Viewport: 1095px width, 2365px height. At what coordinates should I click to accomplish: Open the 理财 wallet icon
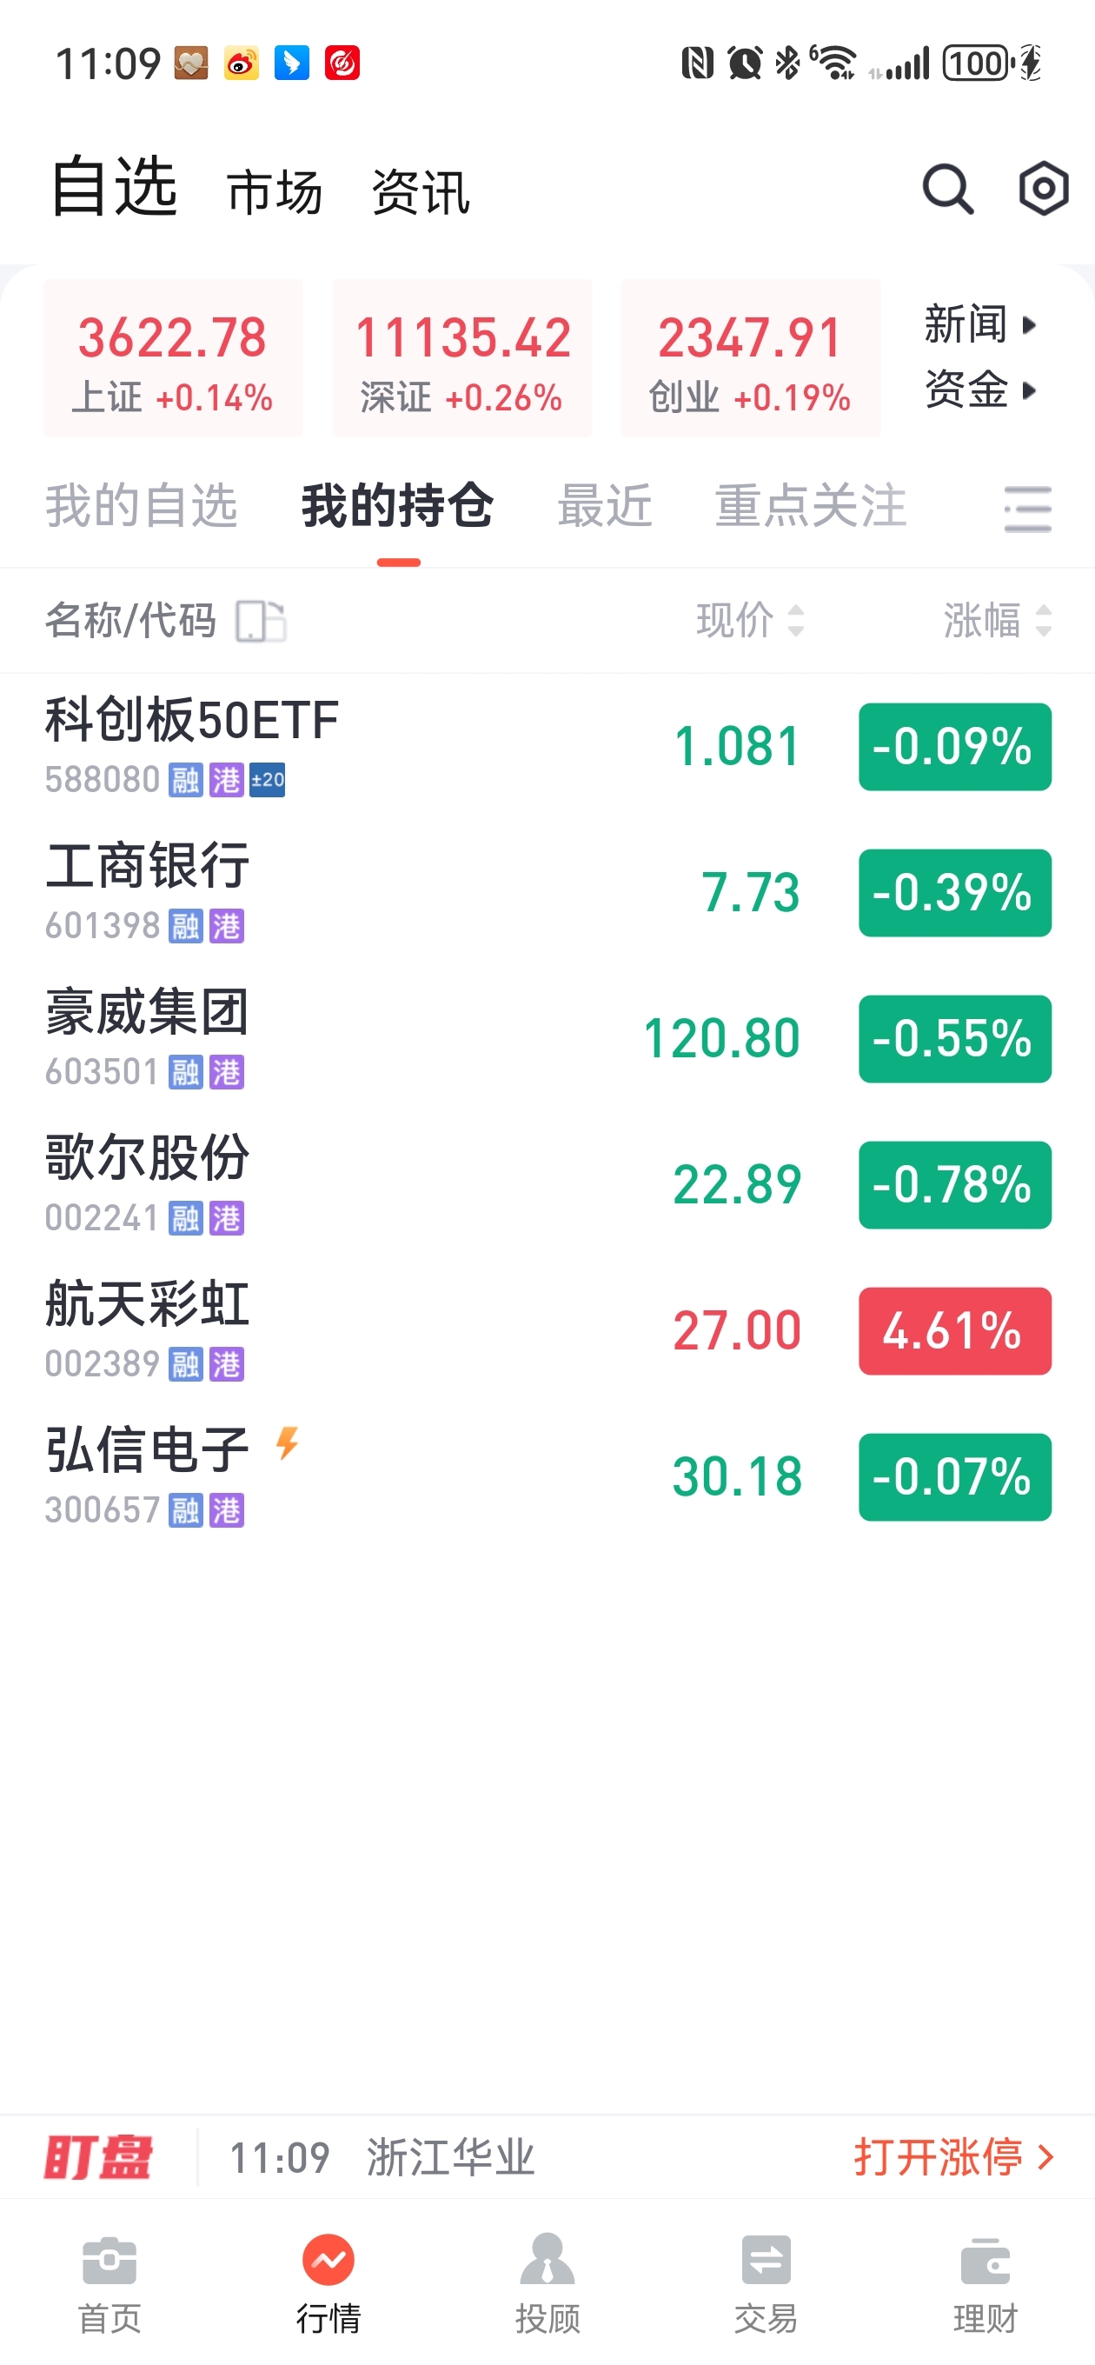(985, 2260)
